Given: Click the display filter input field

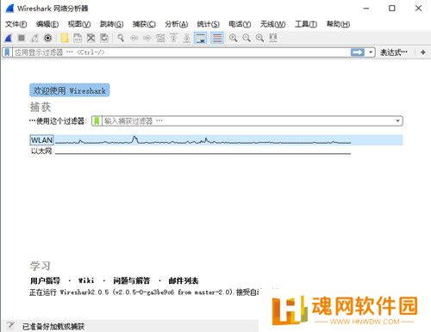Looking at the screenshot, I should coord(181,52).
